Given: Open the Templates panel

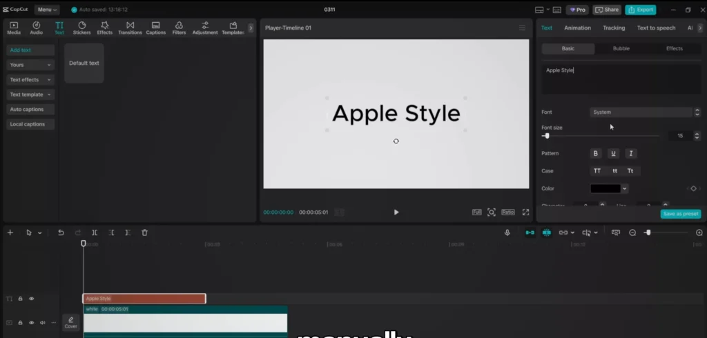Looking at the screenshot, I should (x=233, y=28).
